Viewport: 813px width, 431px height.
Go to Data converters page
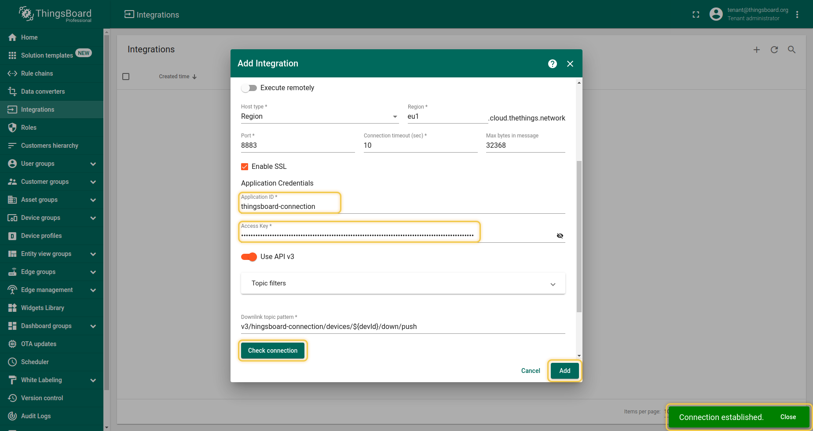(43, 91)
